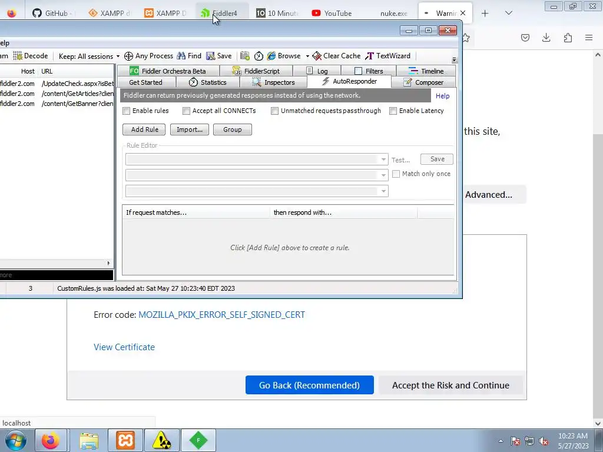Click the Import... button
This screenshot has height=452, width=603.
tap(190, 129)
